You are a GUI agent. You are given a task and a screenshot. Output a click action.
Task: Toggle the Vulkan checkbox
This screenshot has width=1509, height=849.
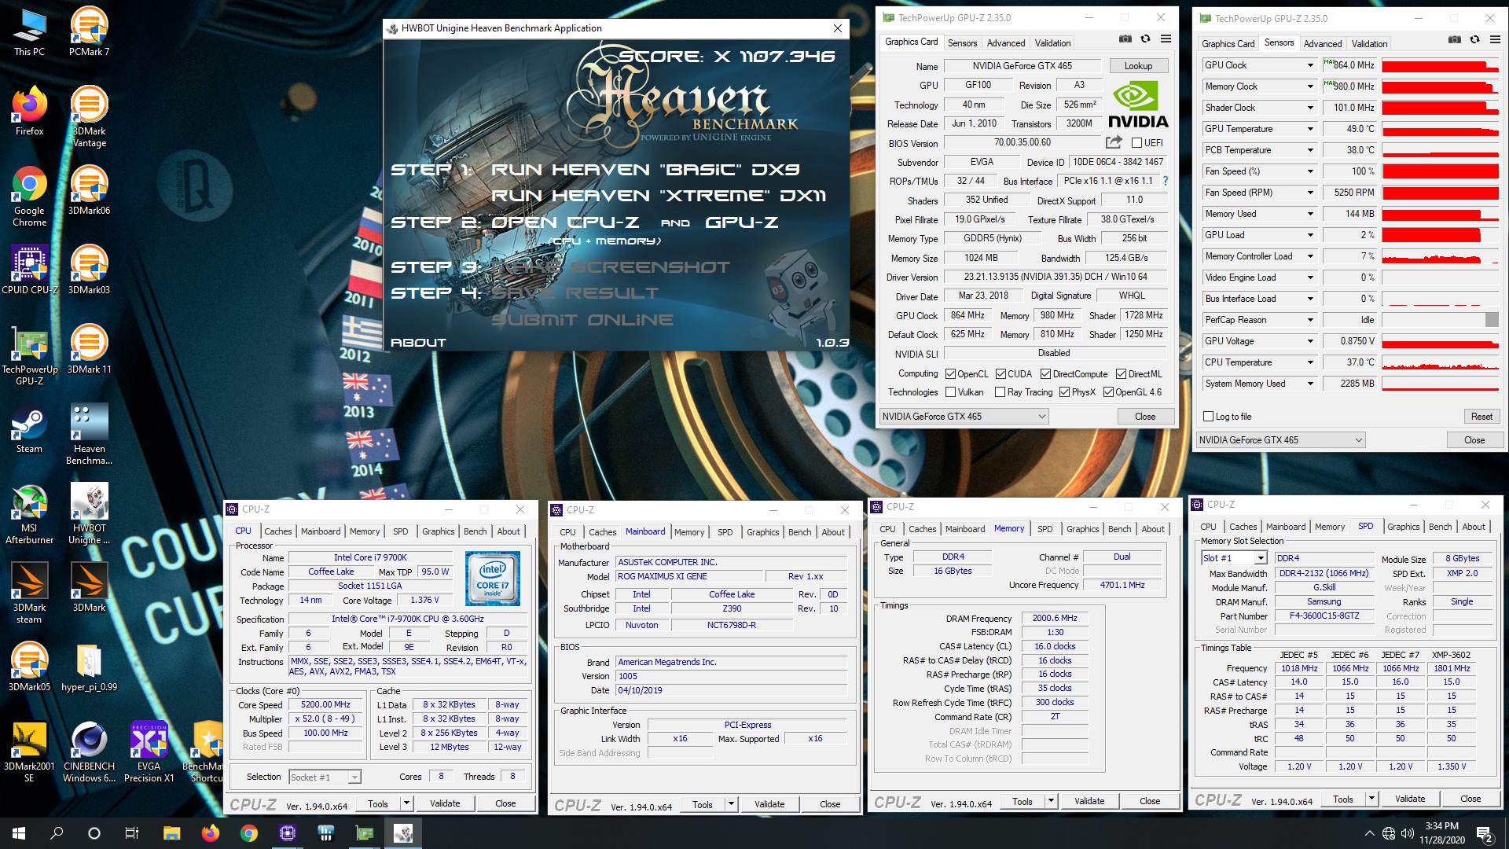(x=950, y=392)
